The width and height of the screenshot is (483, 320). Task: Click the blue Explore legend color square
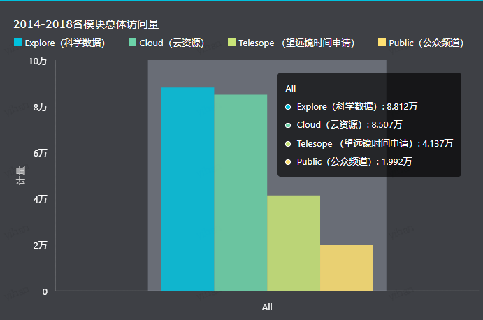click(x=17, y=43)
